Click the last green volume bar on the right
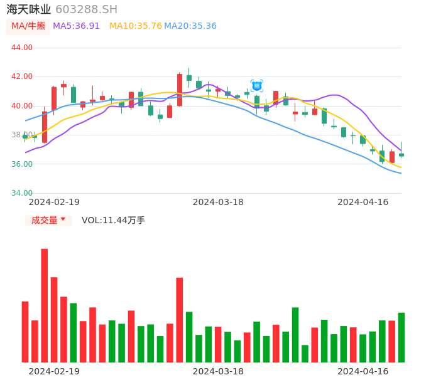431x380 pixels. tap(401, 337)
